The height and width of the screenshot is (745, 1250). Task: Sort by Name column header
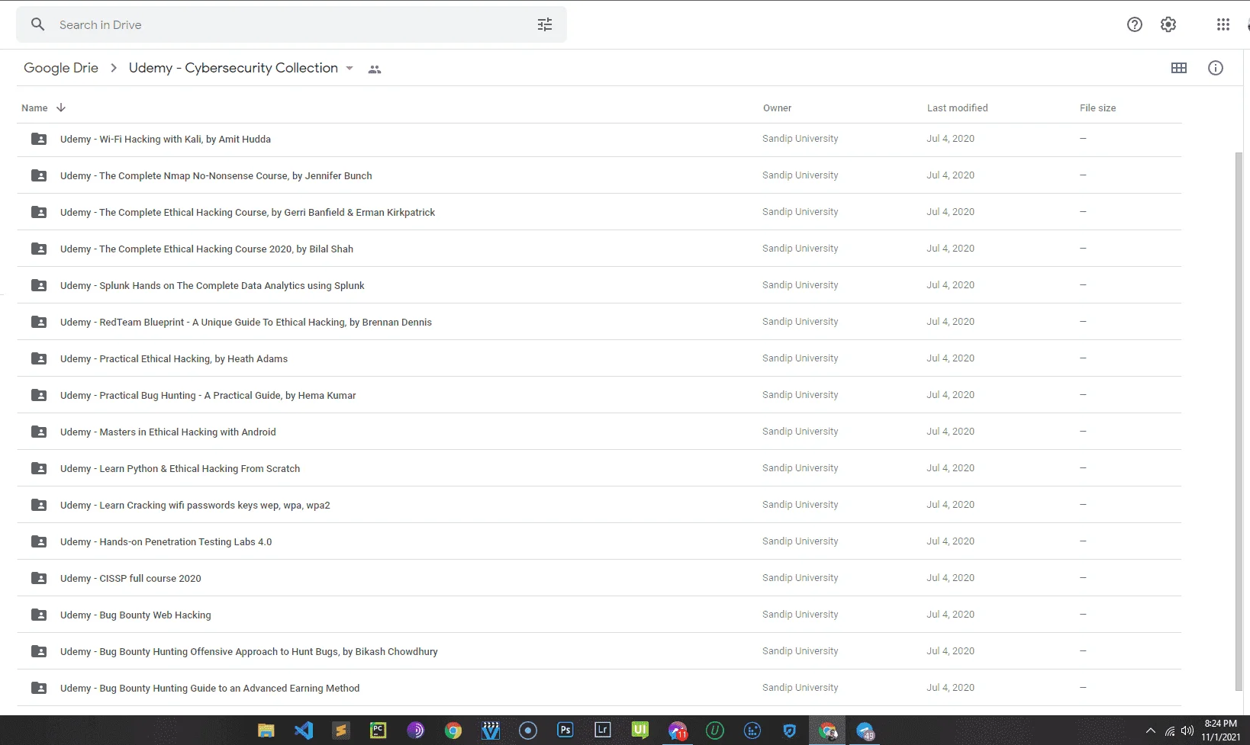(x=34, y=108)
